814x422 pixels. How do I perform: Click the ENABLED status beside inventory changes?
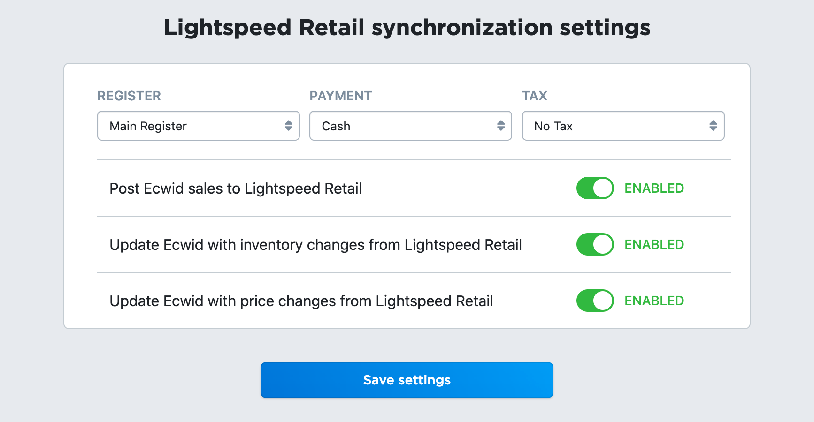[x=654, y=245]
